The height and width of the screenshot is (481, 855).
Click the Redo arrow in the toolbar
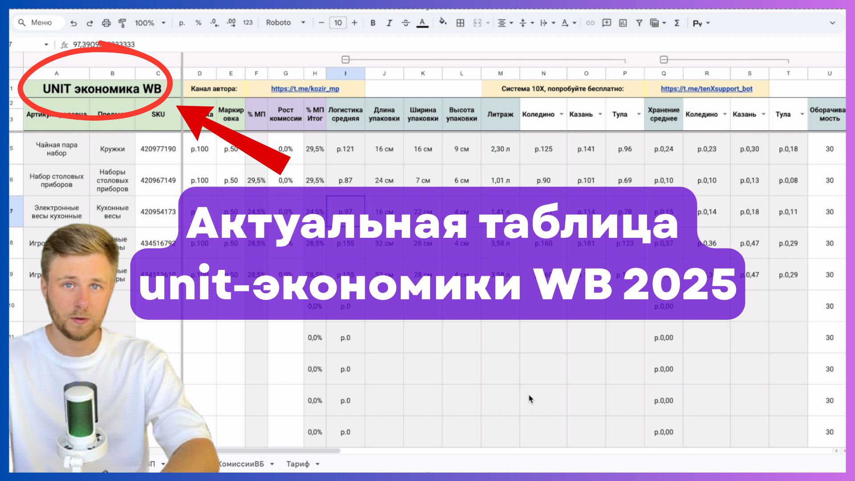(90, 23)
